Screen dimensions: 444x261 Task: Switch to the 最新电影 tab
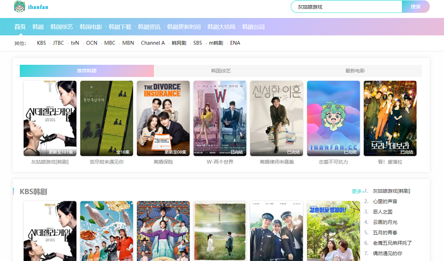pos(355,71)
